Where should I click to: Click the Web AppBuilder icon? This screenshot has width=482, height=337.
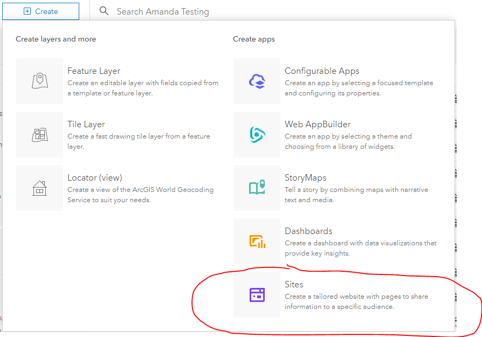[x=257, y=135]
